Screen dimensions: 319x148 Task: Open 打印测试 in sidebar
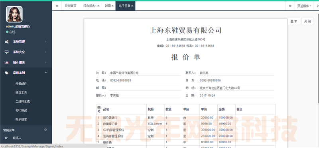pos(21,111)
